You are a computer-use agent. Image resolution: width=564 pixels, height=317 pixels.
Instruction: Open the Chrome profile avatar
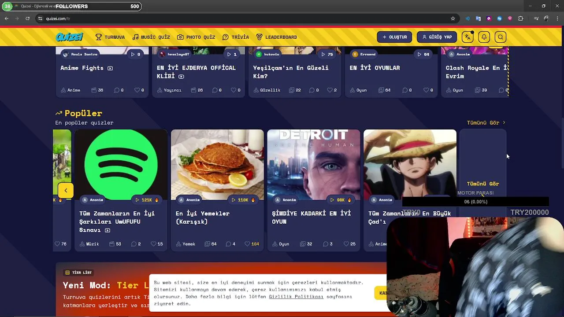pos(546,18)
